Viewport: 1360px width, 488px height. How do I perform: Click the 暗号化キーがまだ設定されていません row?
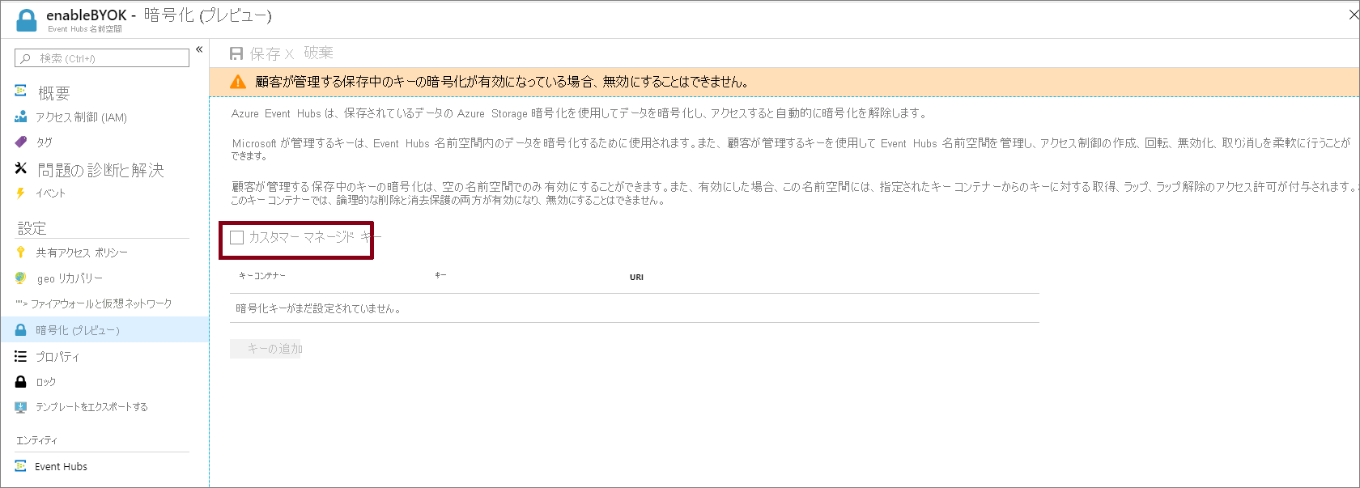635,308
